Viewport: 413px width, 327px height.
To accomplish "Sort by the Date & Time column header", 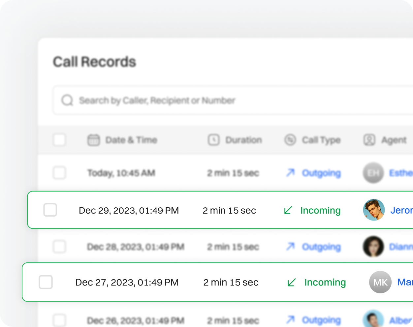I will click(x=131, y=140).
